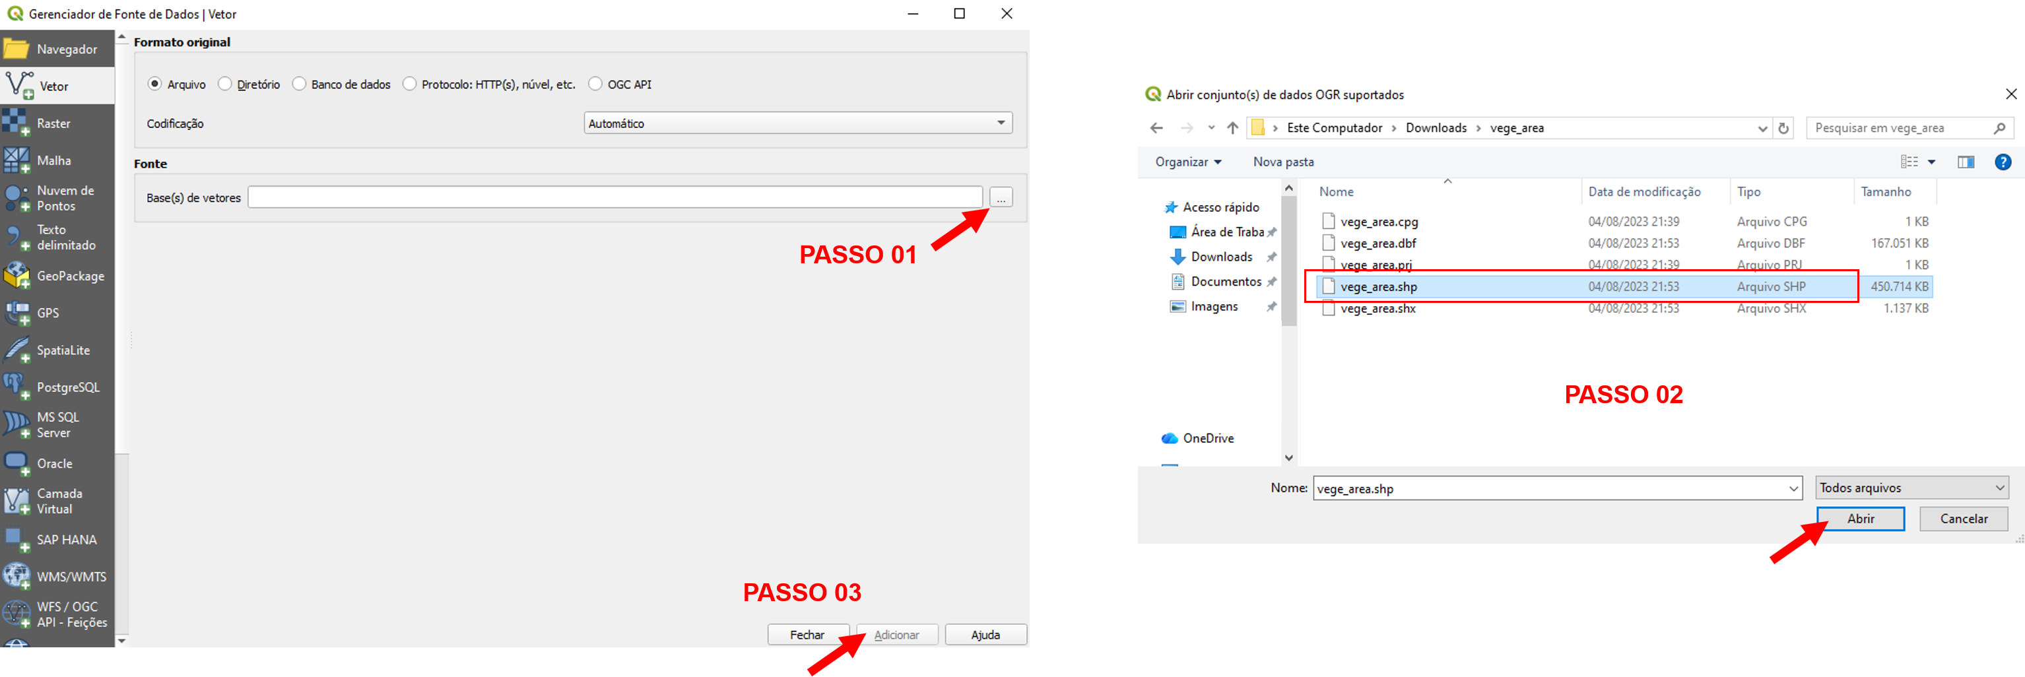Select the Raster source icon in sidebar
The width and height of the screenshot is (2025, 677).
[17, 123]
